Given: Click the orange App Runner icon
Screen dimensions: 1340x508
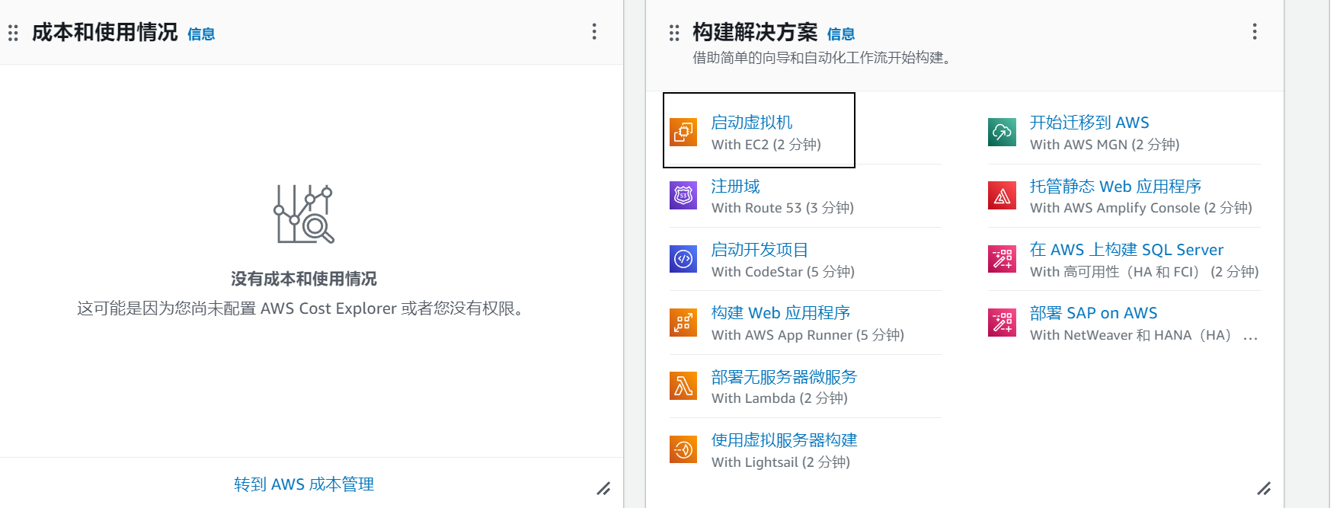Looking at the screenshot, I should [x=683, y=322].
